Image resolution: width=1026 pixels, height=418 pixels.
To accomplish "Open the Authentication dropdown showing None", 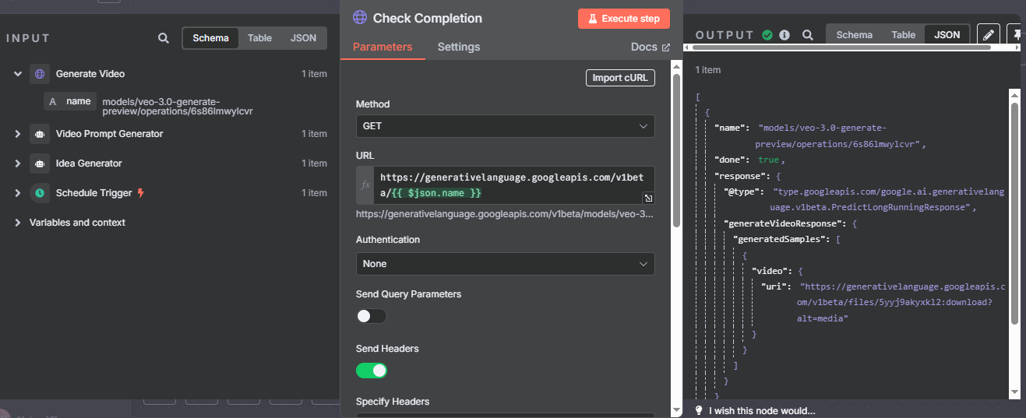I will [x=505, y=264].
